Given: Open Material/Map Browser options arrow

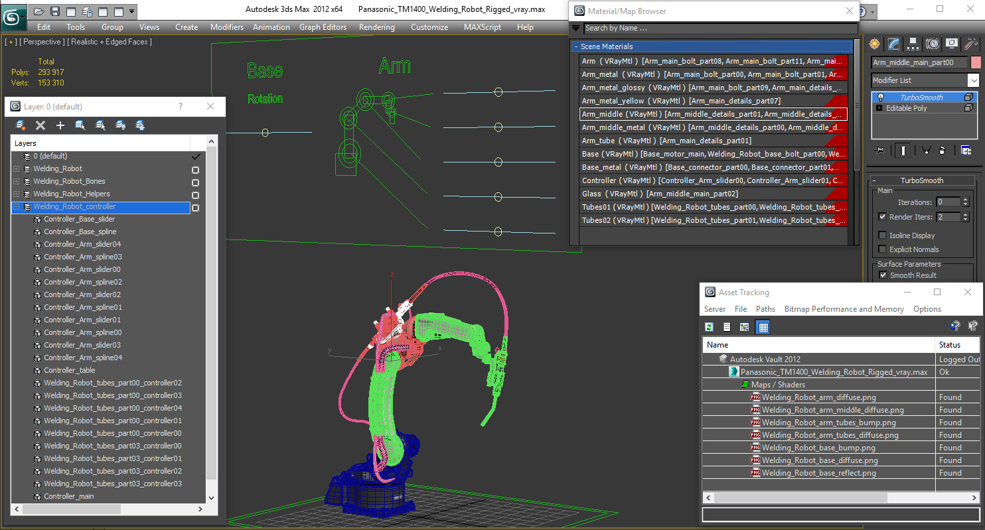Looking at the screenshot, I should click(x=575, y=28).
